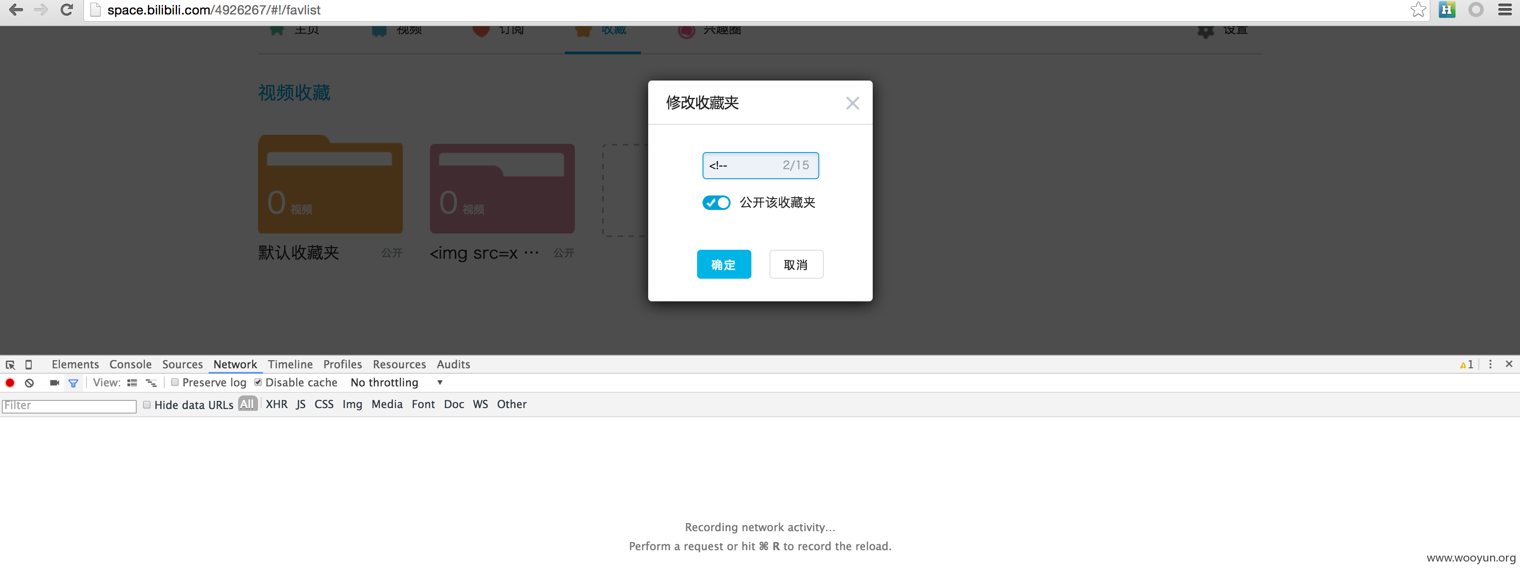Image resolution: width=1520 pixels, height=571 pixels.
Task: Filter requests by XHR
Action: [277, 404]
